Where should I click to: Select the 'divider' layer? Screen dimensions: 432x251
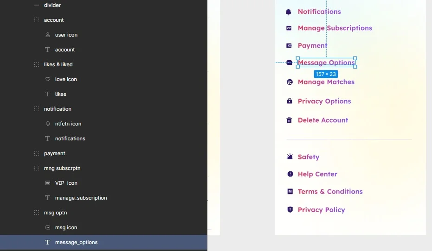(52, 5)
